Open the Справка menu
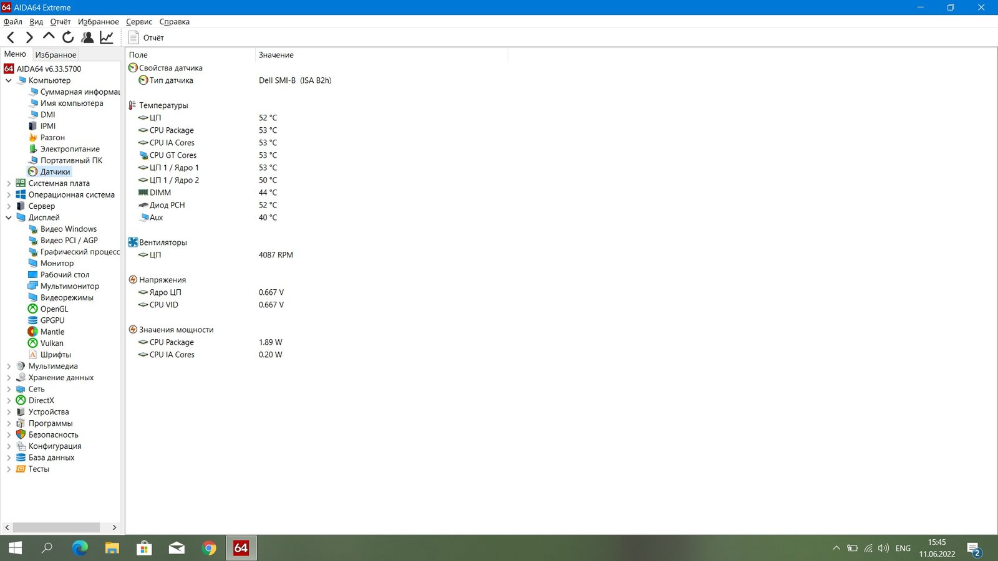This screenshot has width=998, height=561. pos(175,22)
